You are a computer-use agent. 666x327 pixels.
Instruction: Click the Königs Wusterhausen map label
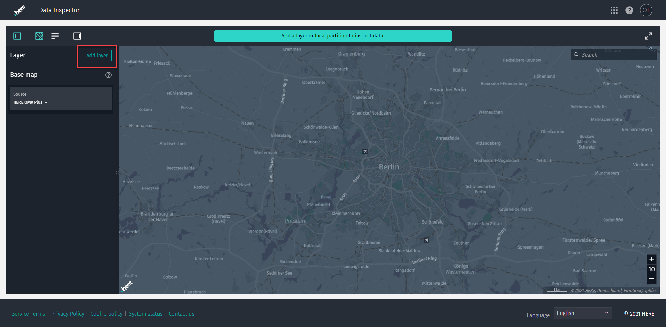461,269
